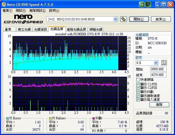
Task: Toggle the 顯示讀取速度 read speed checkbox
Action: tap(138, 96)
